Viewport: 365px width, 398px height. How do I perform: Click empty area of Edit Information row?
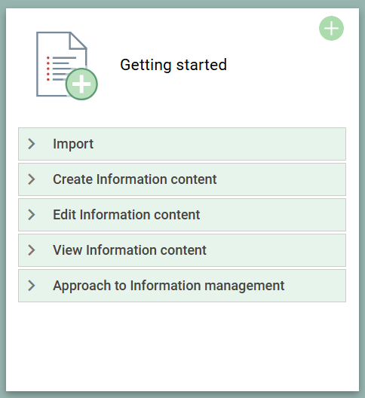(271, 215)
